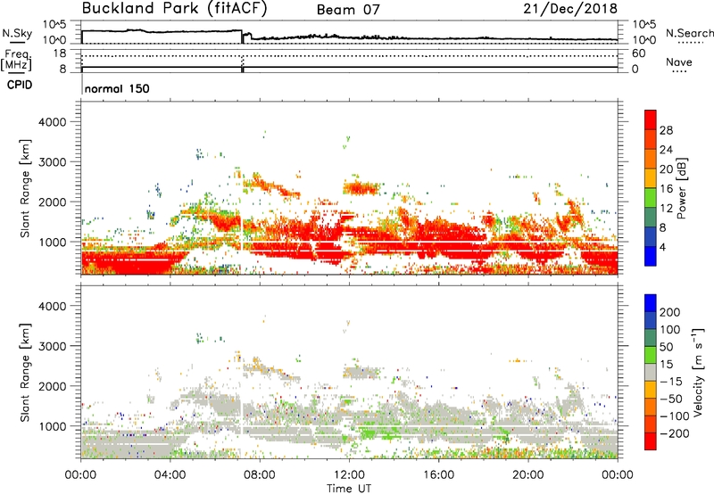Click the 'N.Search' legend label
This screenshot has width=714, height=494.
690,33
